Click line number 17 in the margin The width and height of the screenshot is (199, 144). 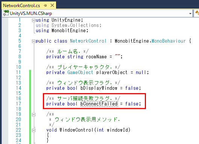point(18,104)
